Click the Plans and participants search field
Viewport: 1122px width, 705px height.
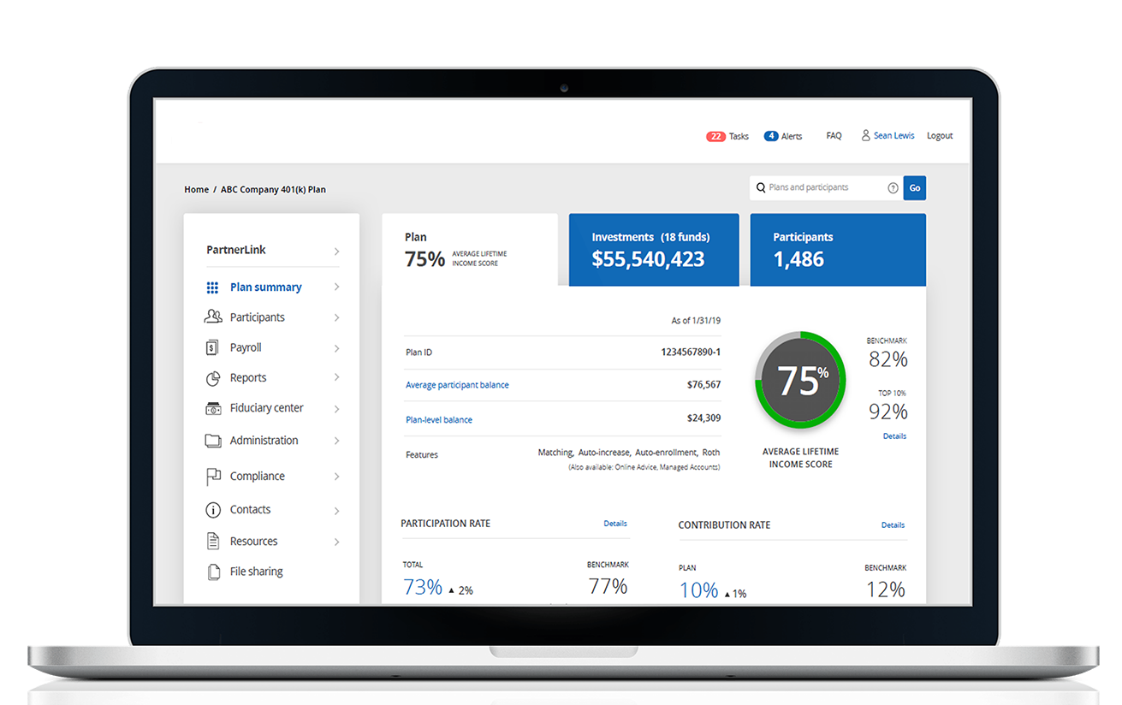pos(823,188)
